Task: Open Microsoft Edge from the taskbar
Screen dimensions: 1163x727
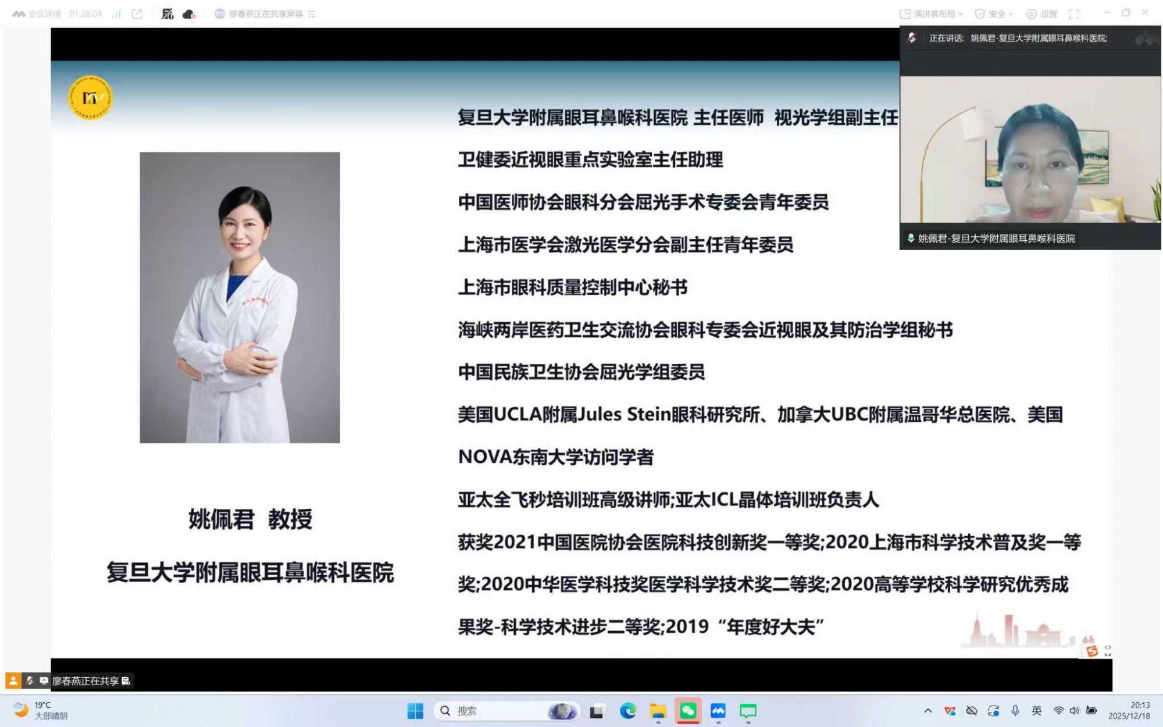Action: click(627, 711)
